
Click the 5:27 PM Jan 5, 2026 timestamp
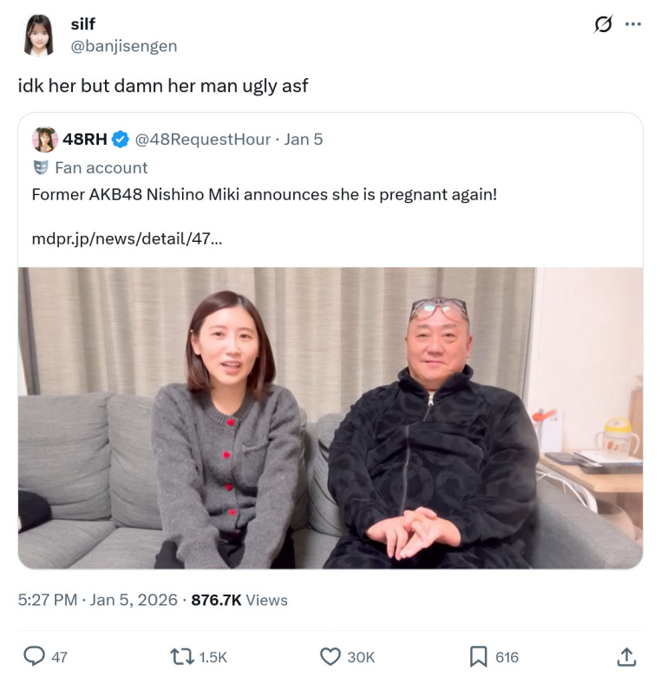[x=98, y=600]
